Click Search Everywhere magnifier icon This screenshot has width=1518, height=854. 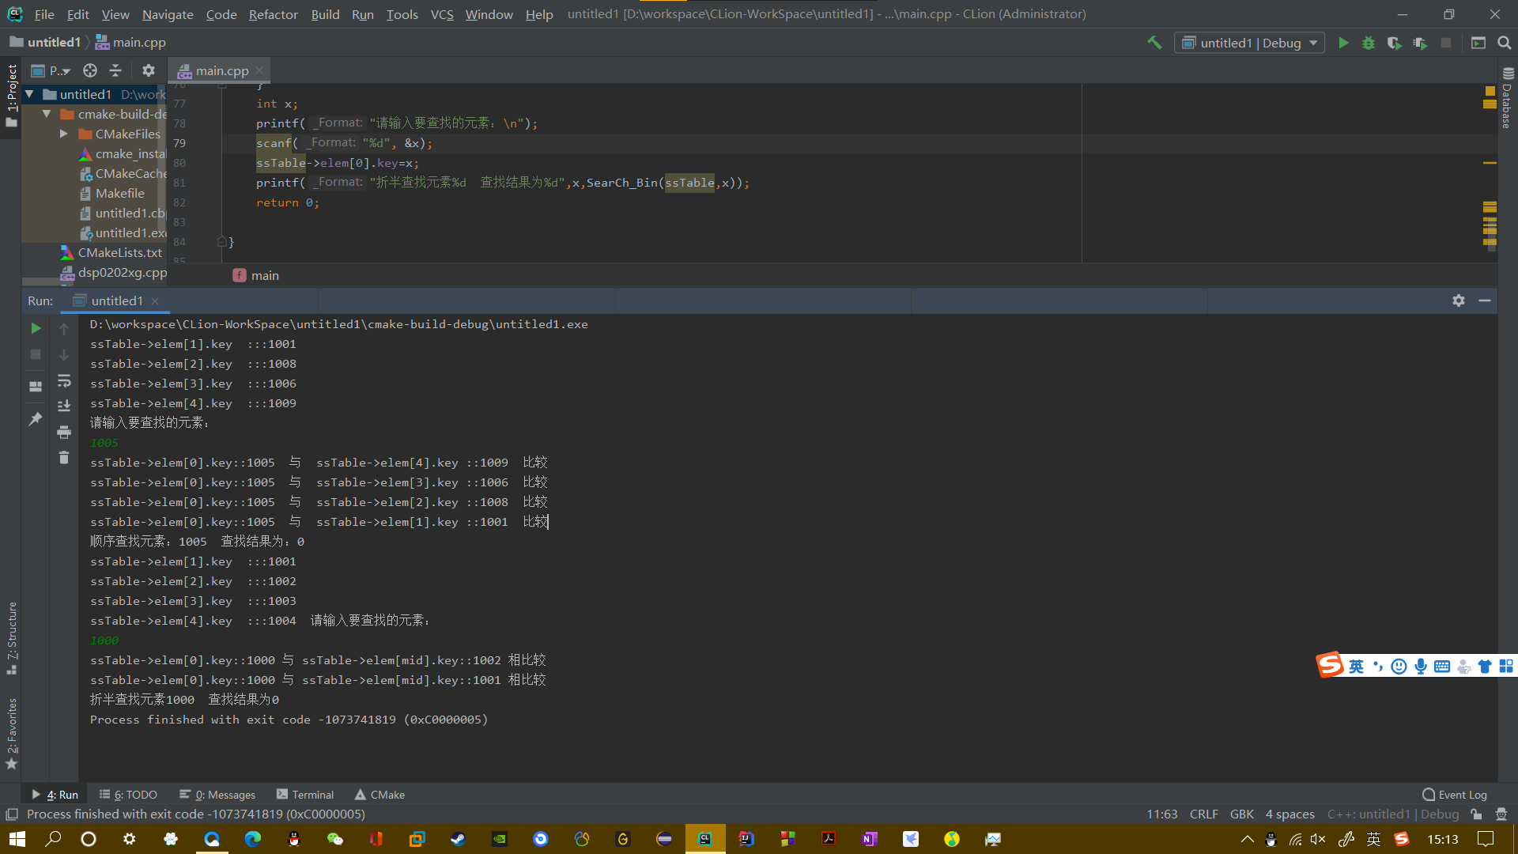click(1505, 43)
